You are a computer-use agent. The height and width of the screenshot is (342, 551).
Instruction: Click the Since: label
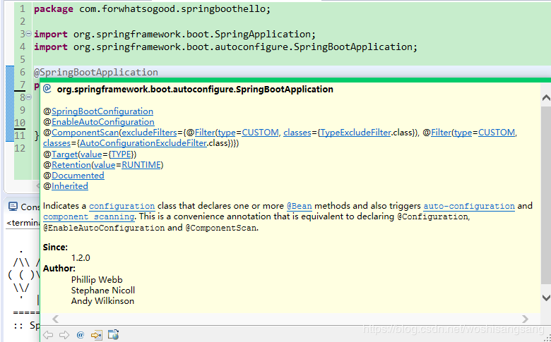click(55, 248)
